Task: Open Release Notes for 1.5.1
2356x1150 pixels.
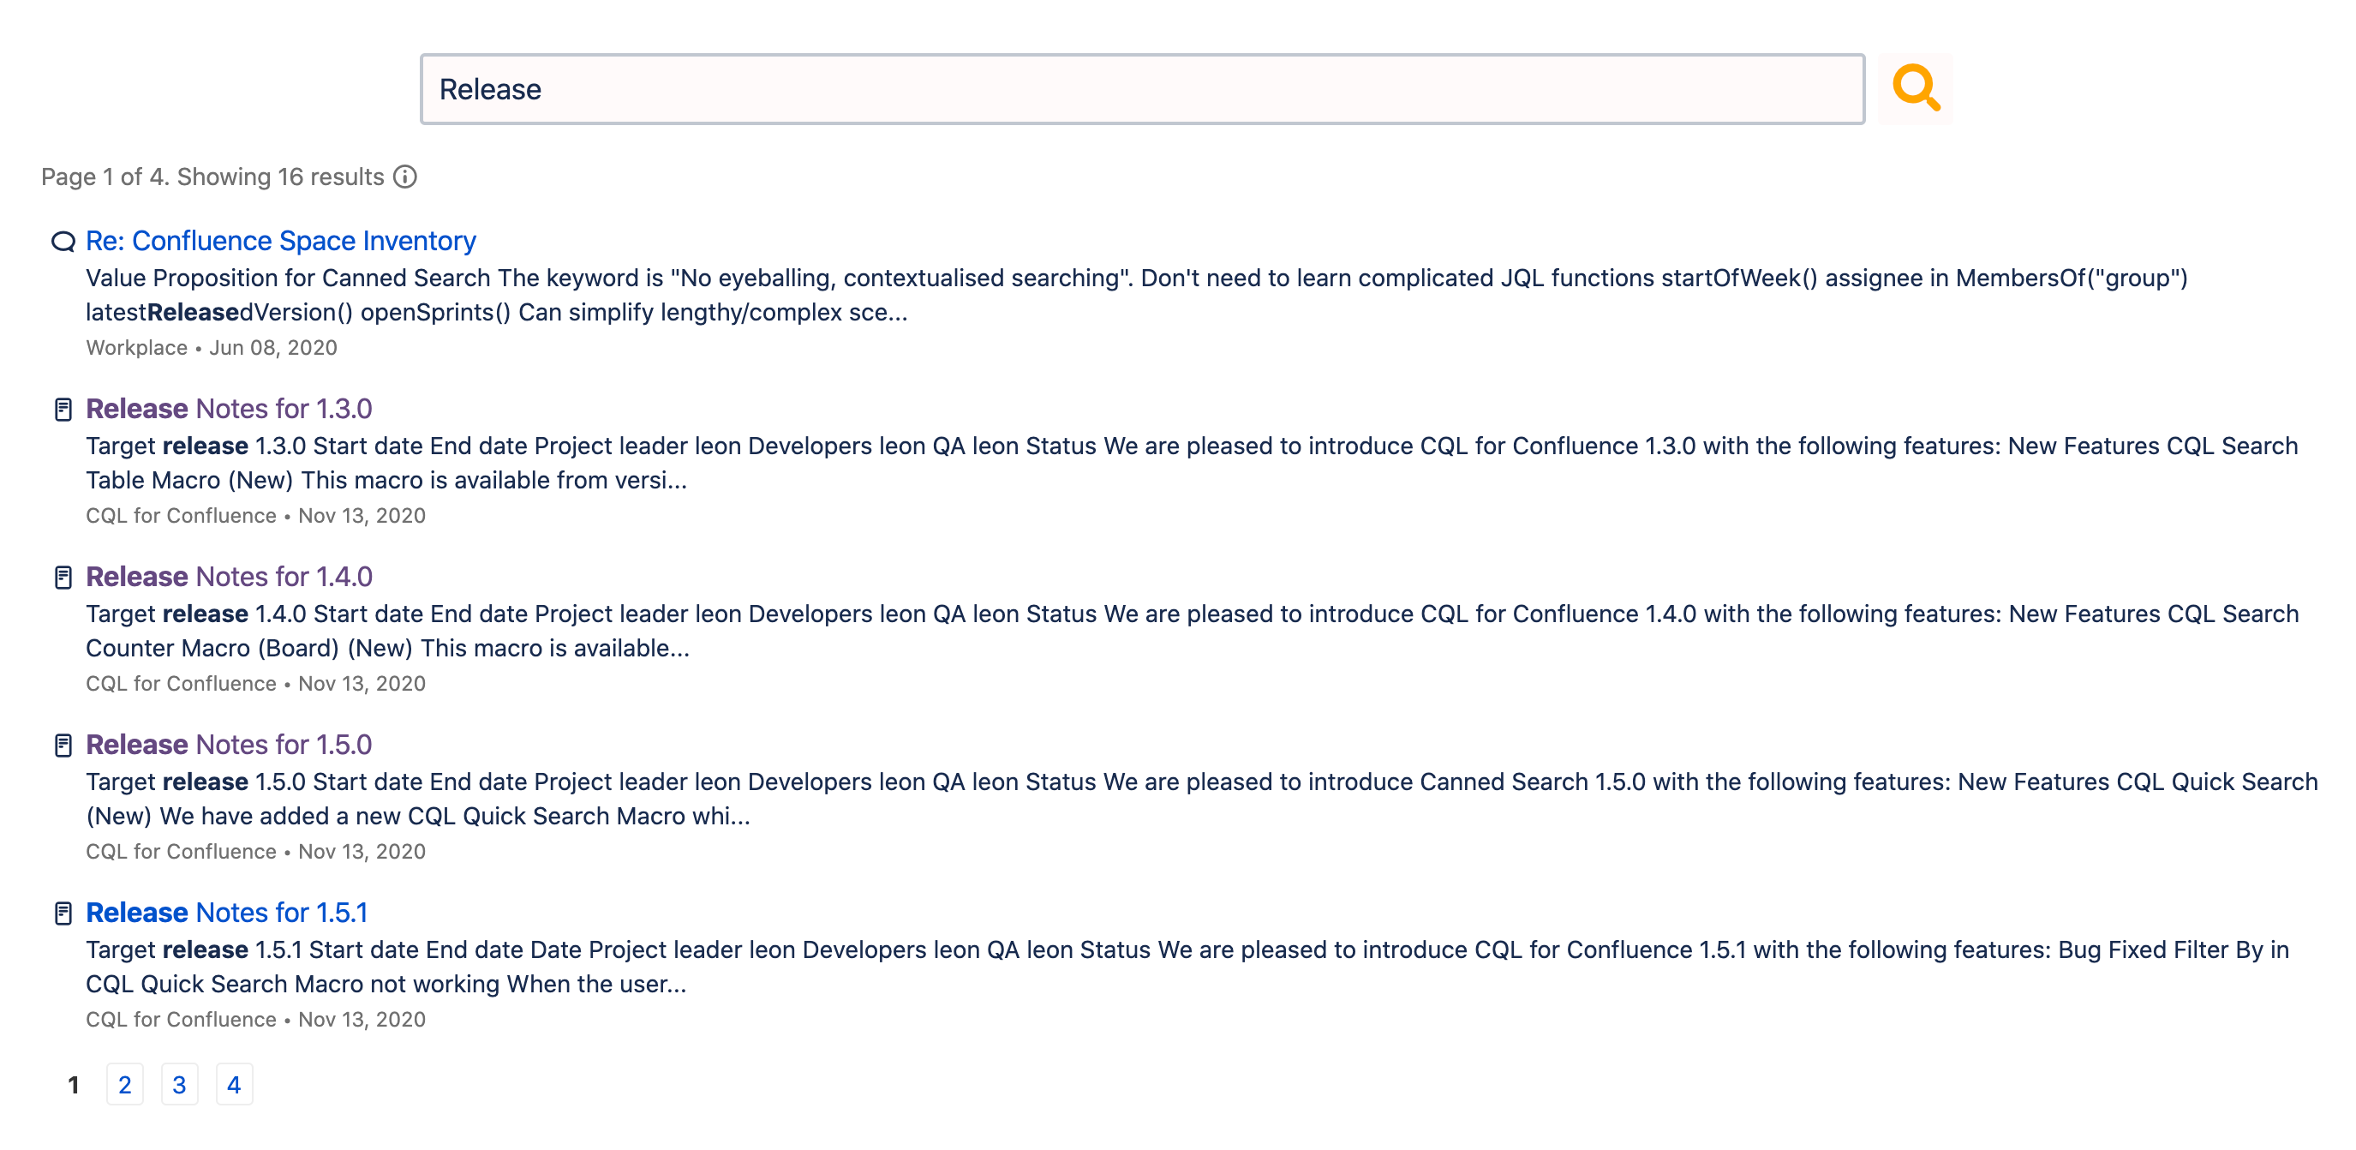Action: 227,912
